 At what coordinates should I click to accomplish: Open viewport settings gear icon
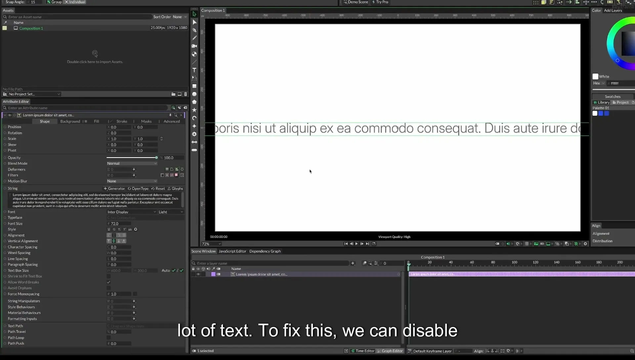pyautogui.click(x=585, y=244)
